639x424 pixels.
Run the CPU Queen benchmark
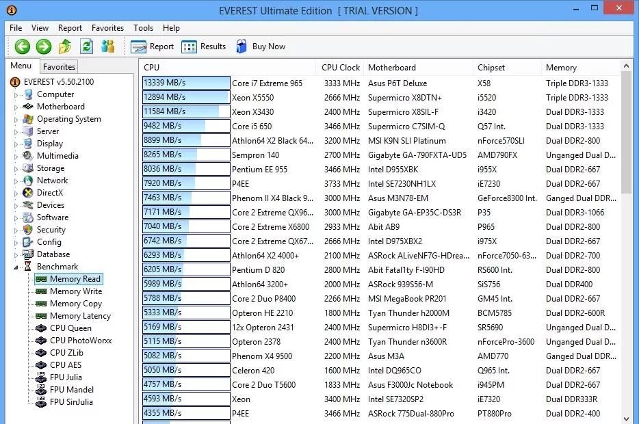(x=68, y=328)
